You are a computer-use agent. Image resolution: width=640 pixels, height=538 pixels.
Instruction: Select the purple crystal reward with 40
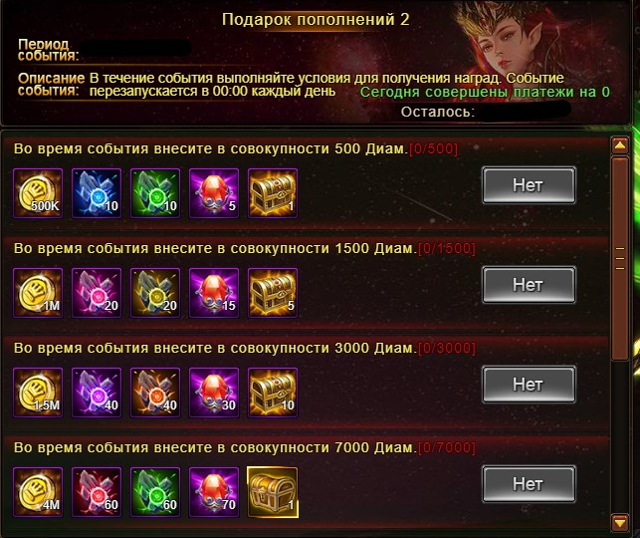pyautogui.click(x=97, y=393)
